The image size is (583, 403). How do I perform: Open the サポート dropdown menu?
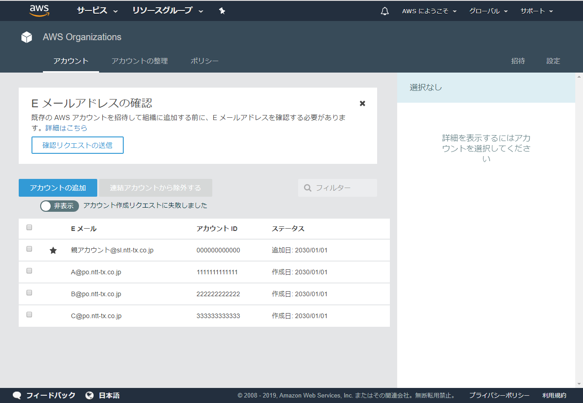pos(537,11)
